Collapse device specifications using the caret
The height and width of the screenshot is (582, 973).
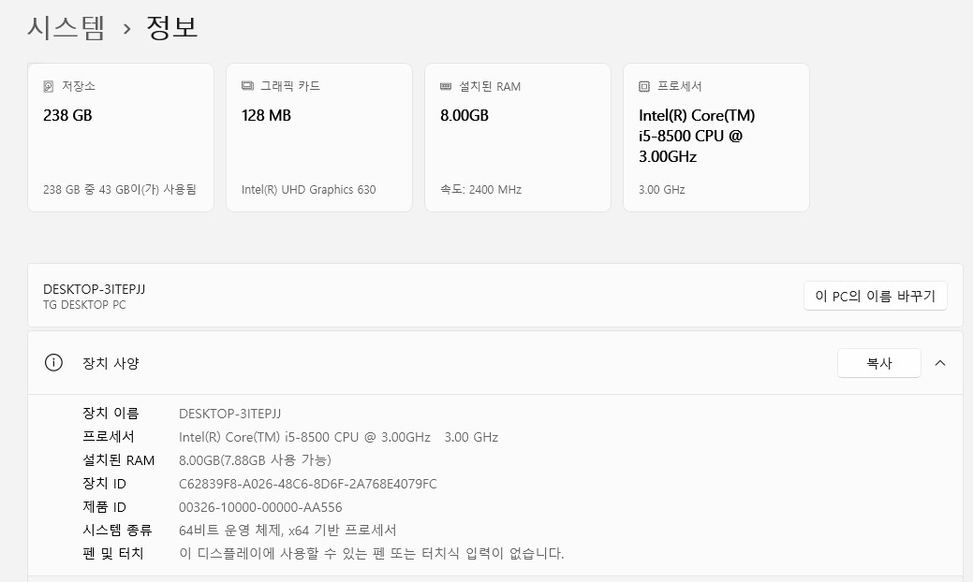(940, 362)
